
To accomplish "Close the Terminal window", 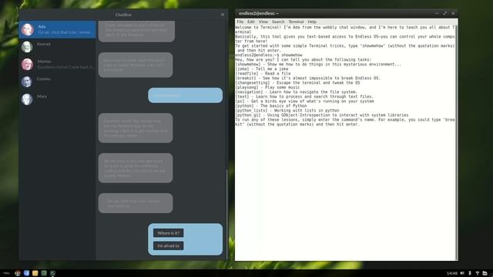I will (x=453, y=13).
